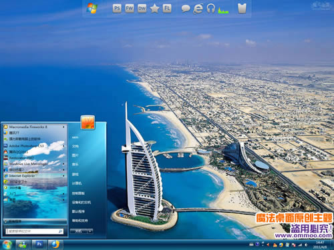Screen dimensions: 334x250
Task: Open All Programs in the start menu
Action: point(35,221)
